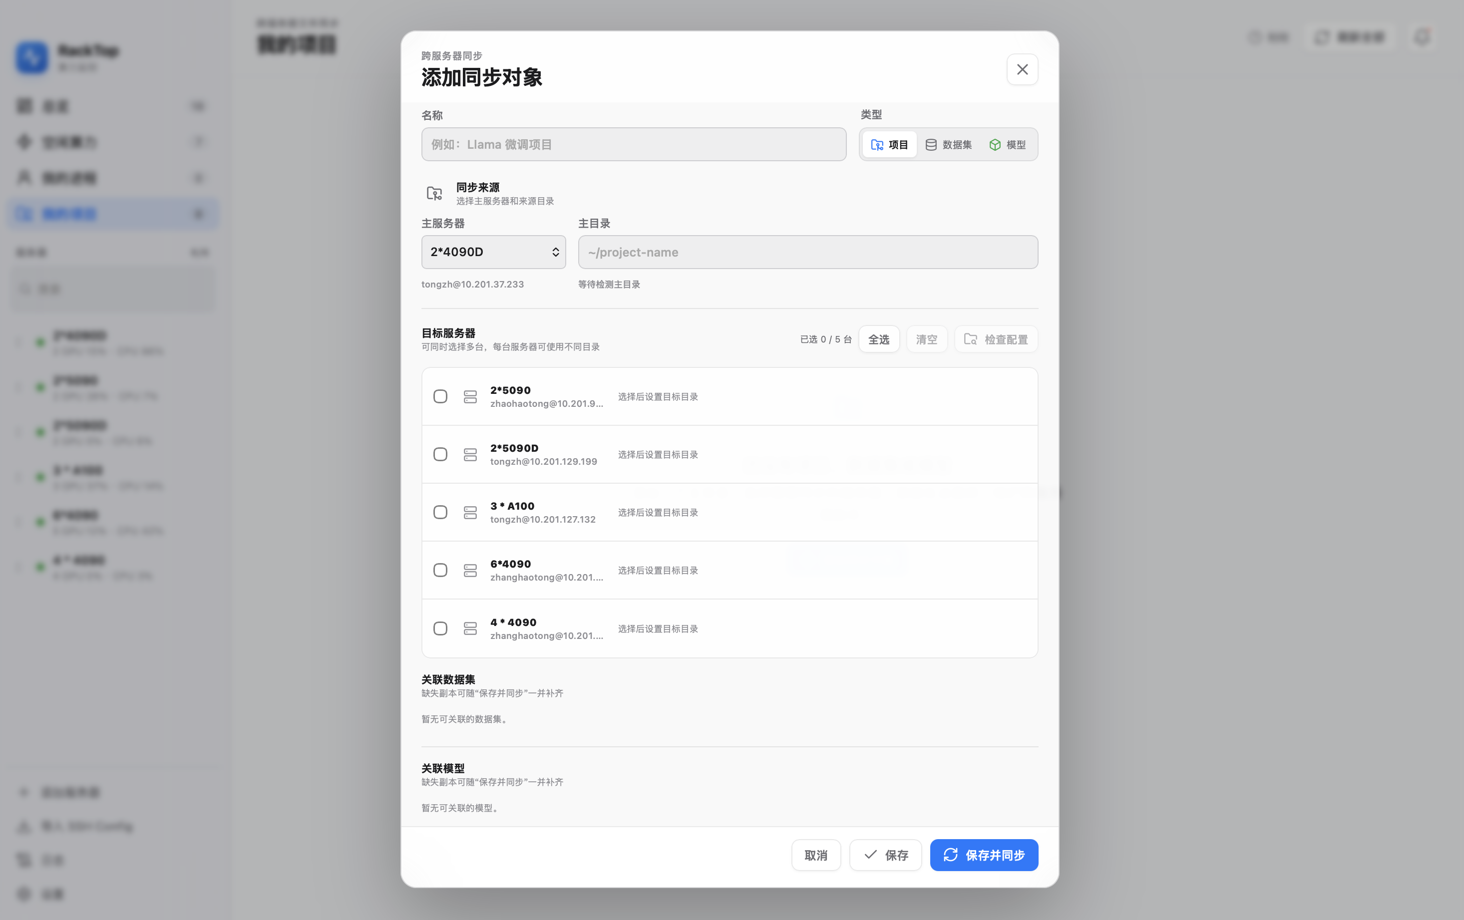Check the 2*5090D server checkbox
The height and width of the screenshot is (920, 1464).
pos(440,455)
